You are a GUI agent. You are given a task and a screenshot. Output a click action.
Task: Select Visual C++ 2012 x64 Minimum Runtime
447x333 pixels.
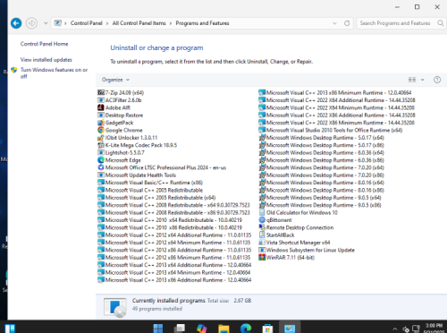(174, 243)
